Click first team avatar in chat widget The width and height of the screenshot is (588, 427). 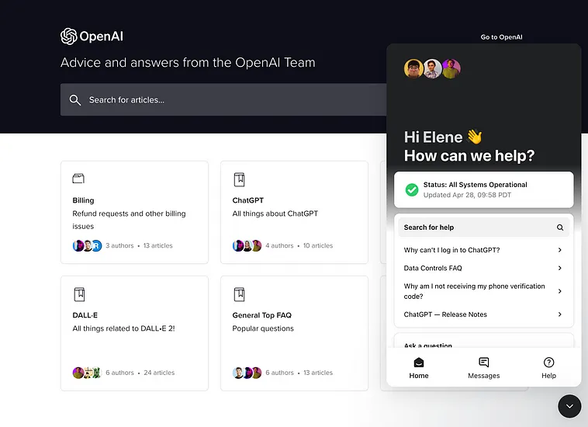click(x=413, y=68)
